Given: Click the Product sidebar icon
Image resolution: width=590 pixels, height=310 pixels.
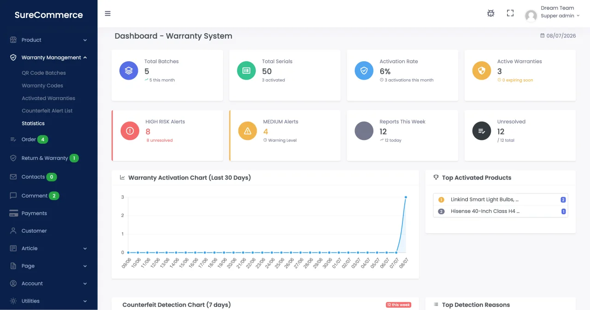Looking at the screenshot, I should pos(13,40).
